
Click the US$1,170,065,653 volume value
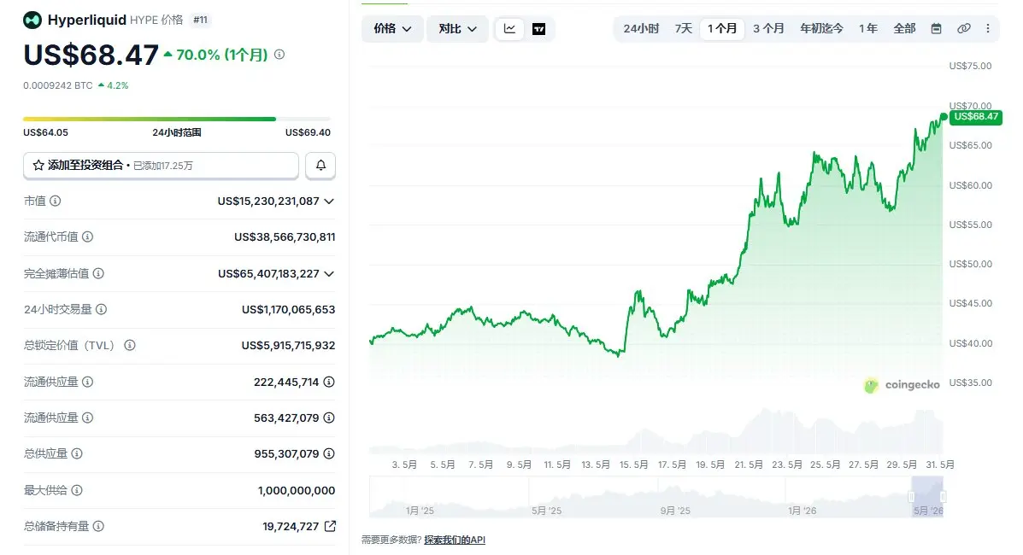[x=288, y=309]
